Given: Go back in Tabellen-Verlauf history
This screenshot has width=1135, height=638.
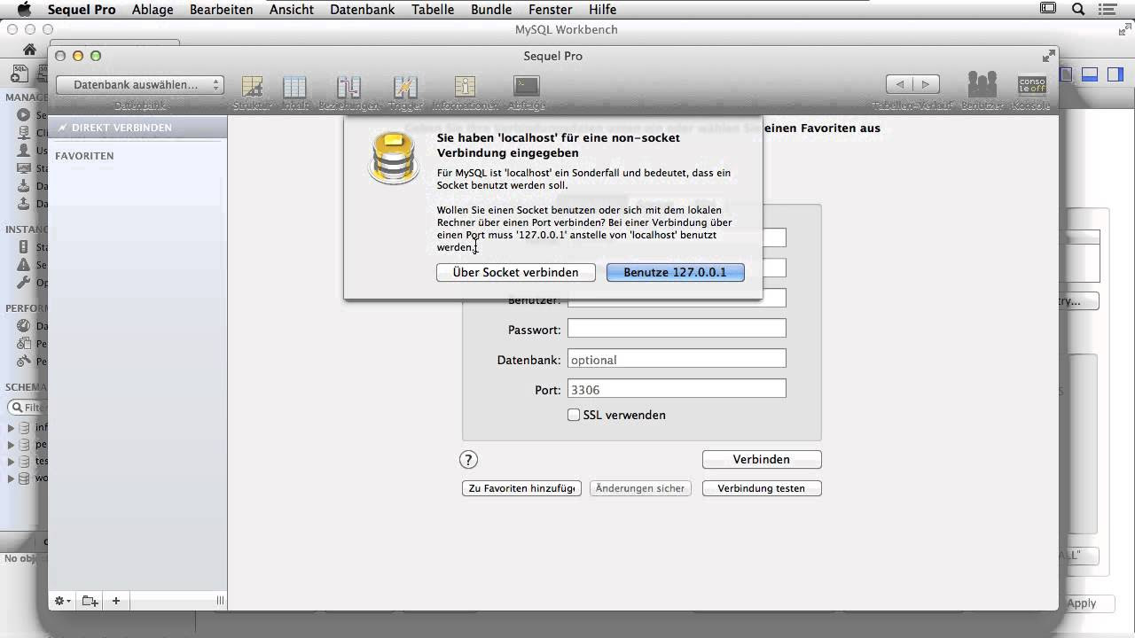Looking at the screenshot, I should pos(900,84).
